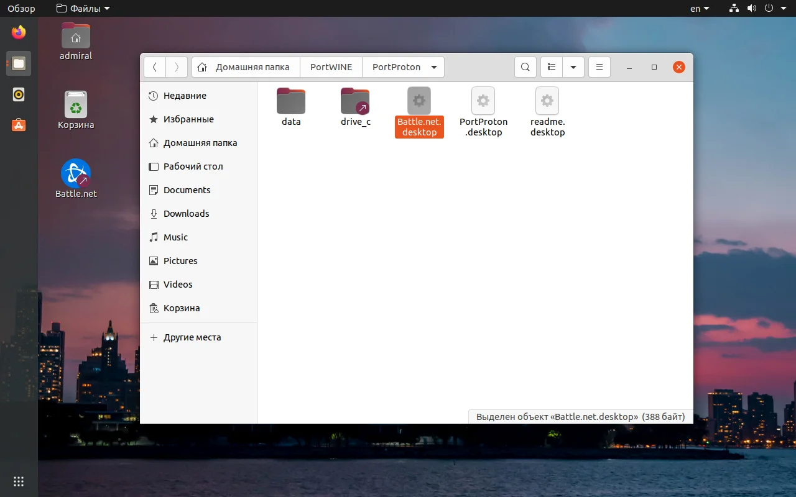This screenshot has width=796, height=497.
Task: Click the search magnifier button
Action: pos(525,67)
